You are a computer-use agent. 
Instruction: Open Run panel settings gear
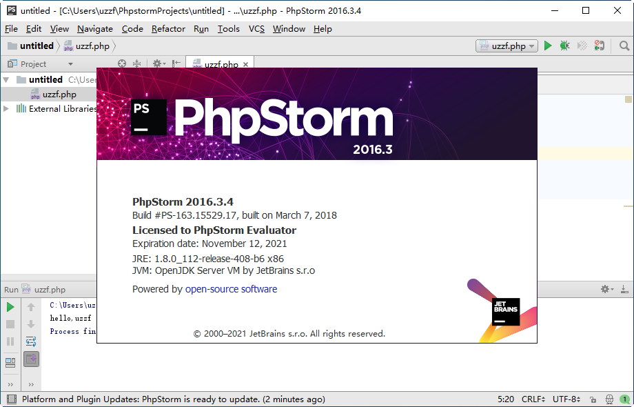pos(607,289)
